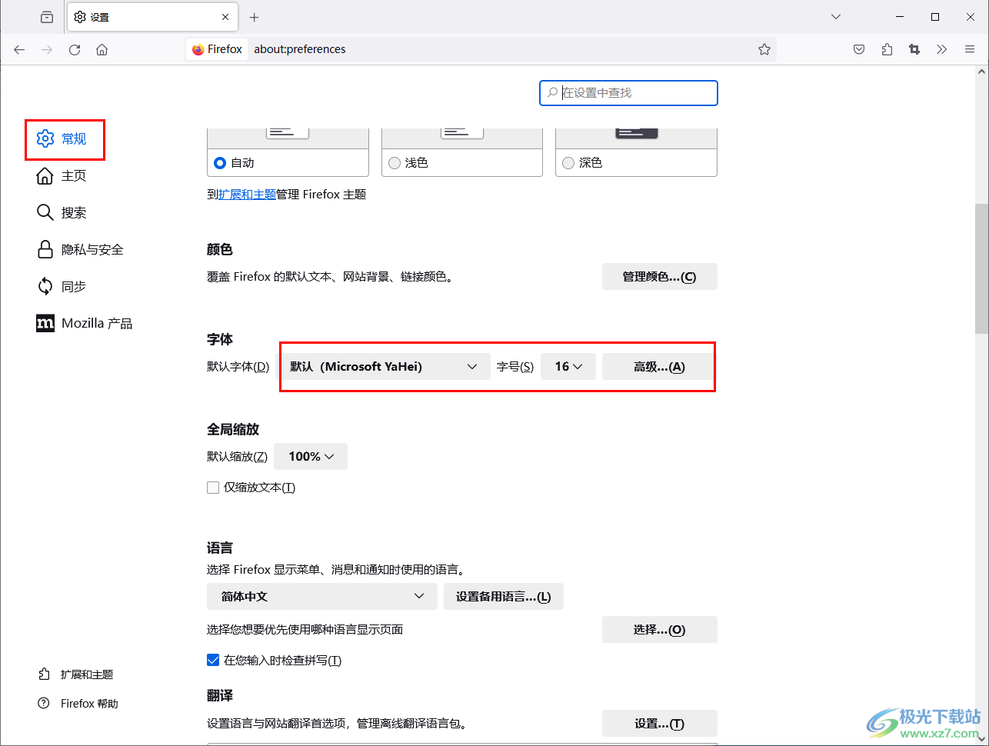Enable 仅缩放文本 checkbox
The width and height of the screenshot is (989, 746).
213,488
